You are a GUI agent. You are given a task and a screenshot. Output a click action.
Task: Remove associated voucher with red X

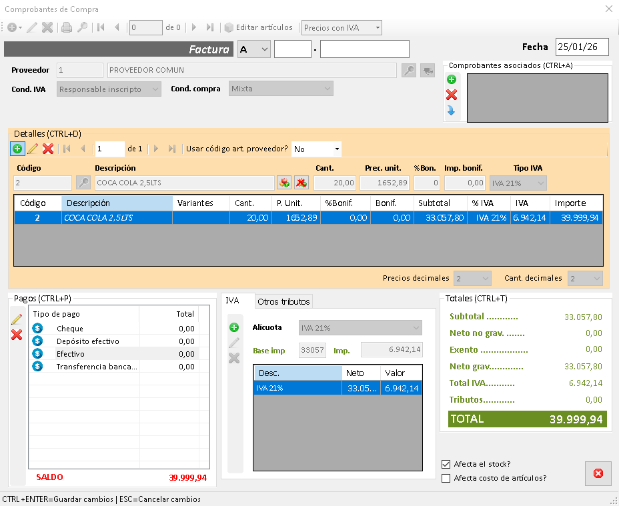[x=452, y=95]
